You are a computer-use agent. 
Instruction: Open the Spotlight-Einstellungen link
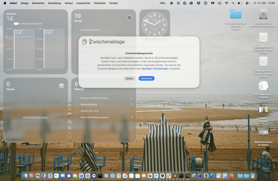(155, 69)
